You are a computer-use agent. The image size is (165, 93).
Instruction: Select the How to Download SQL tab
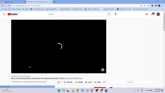(x=39, y=2)
